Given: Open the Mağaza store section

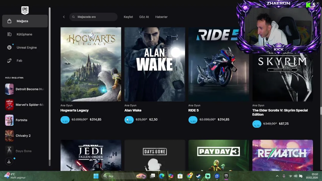Looking at the screenshot, I should [x=25, y=21].
